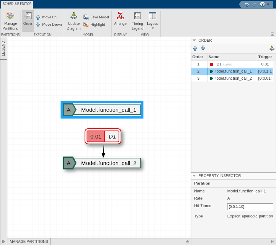Move partition up via Order panel arrow

(195, 48)
